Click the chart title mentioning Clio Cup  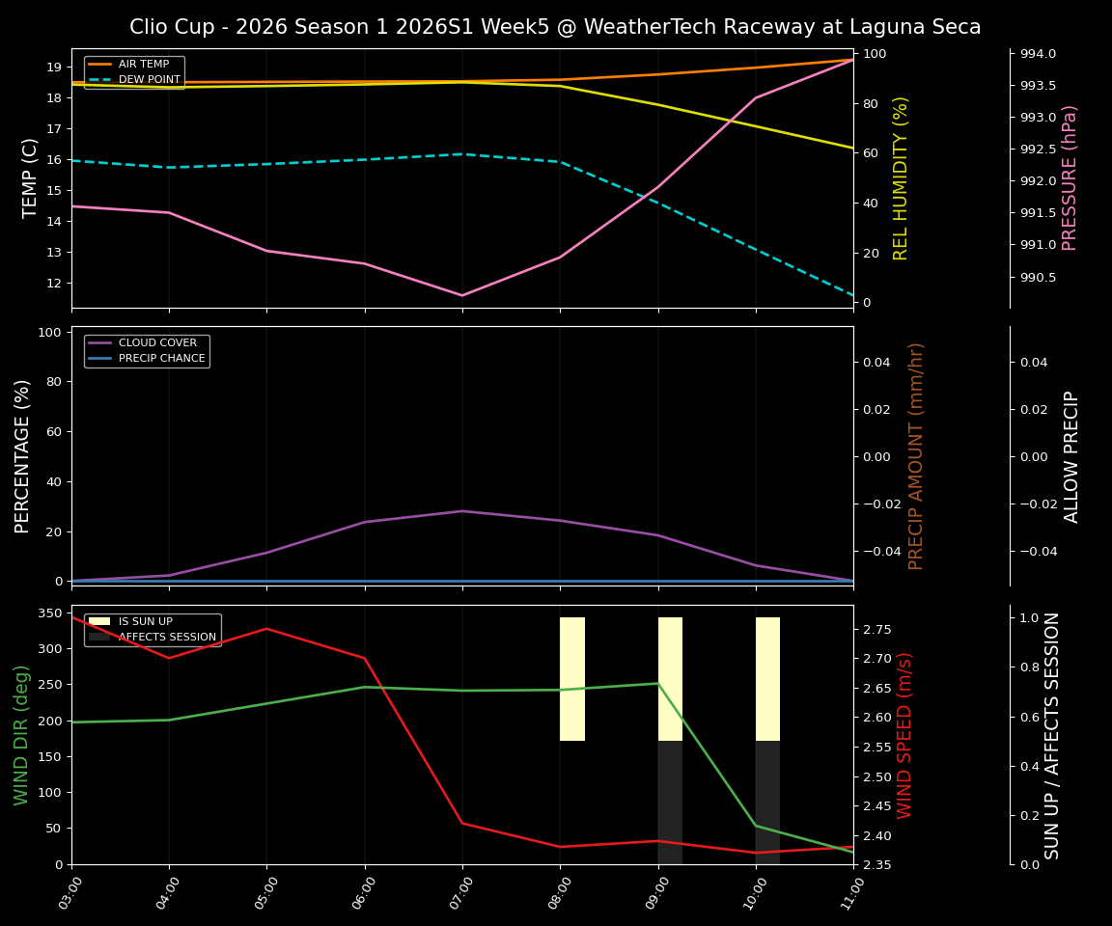556,27
